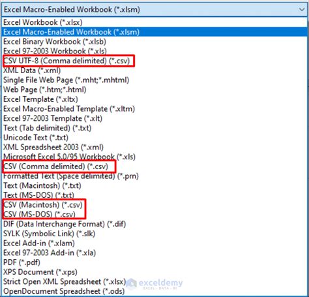Screen dimensions: 309x297
Task: Pick Text (Macintosh) (*.txt) format
Action: click(x=154, y=185)
